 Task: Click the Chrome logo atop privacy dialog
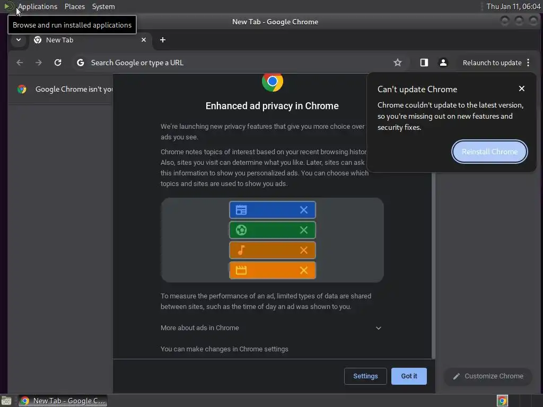click(273, 82)
